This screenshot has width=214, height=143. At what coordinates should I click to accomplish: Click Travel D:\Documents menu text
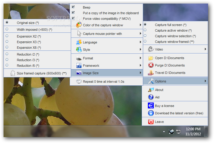(x=170, y=73)
